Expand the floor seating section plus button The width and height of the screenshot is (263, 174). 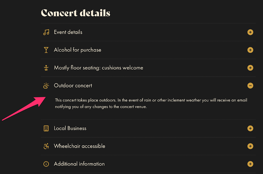pos(250,68)
